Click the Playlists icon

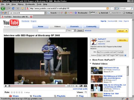55,96
